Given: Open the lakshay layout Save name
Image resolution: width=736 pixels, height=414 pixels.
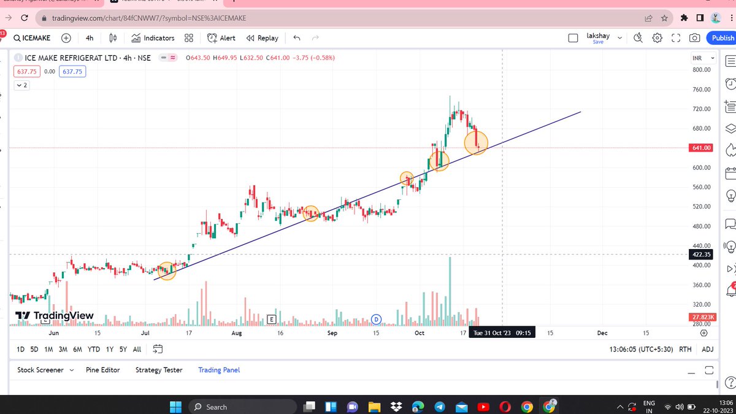Looking at the screenshot, I should [x=598, y=38].
